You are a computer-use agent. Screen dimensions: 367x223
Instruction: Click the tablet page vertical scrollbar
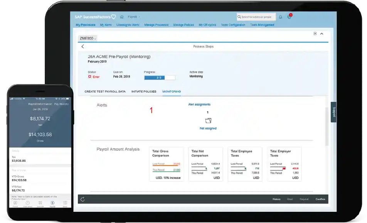point(327,127)
